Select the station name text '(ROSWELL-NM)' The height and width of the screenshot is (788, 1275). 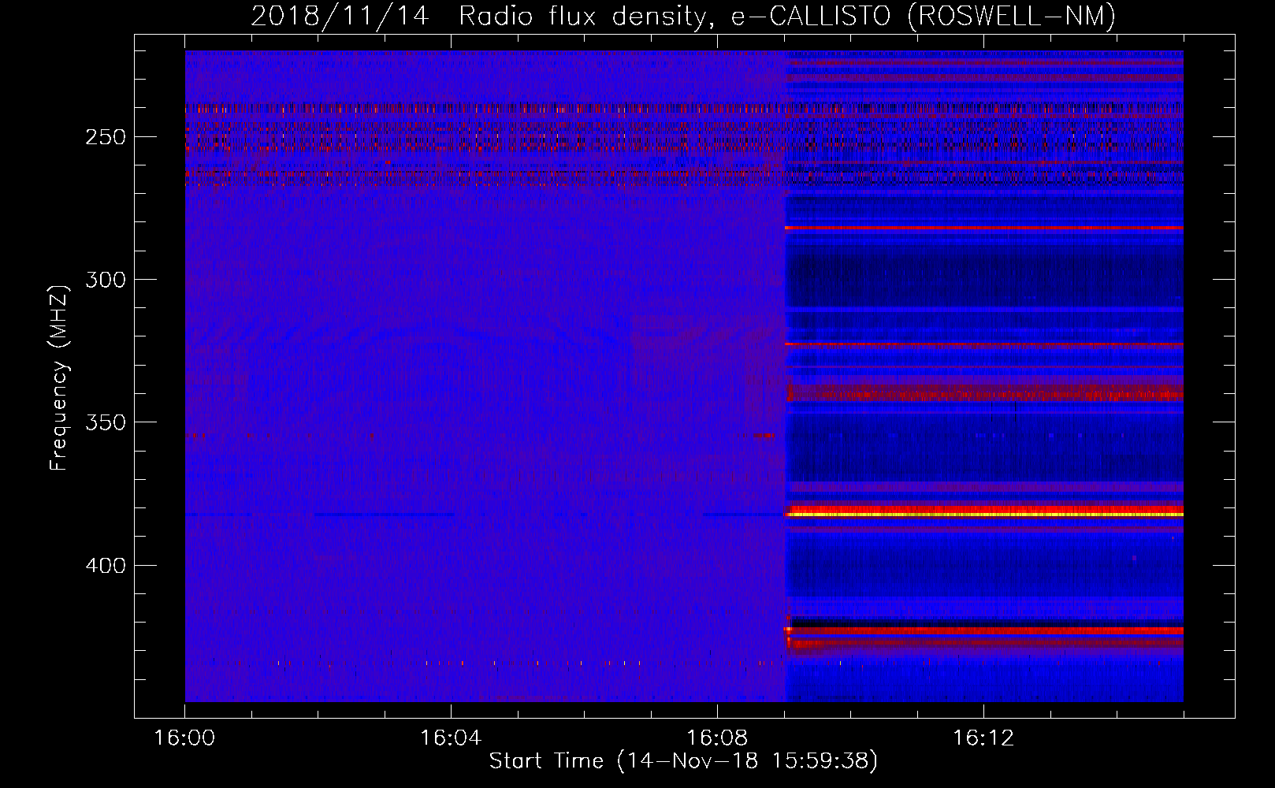click(x=1011, y=16)
